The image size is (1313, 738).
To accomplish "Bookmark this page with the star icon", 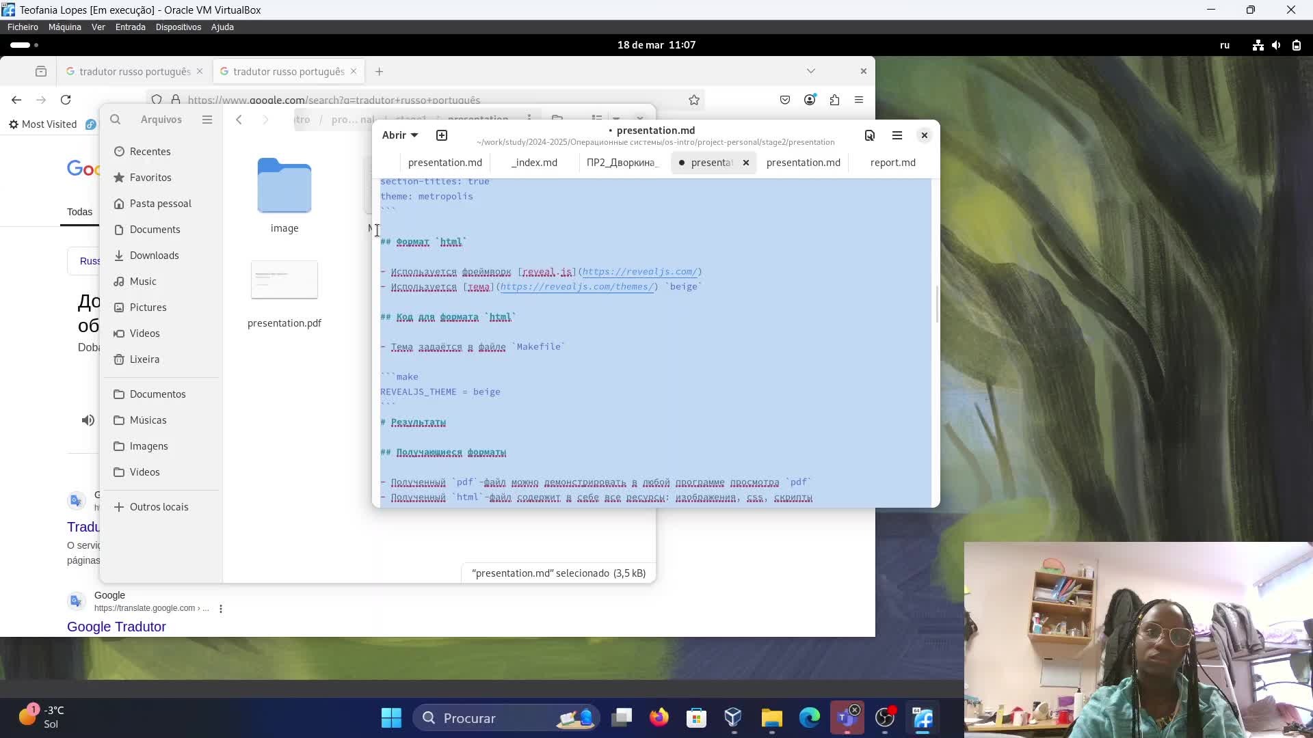I will click(x=694, y=100).
